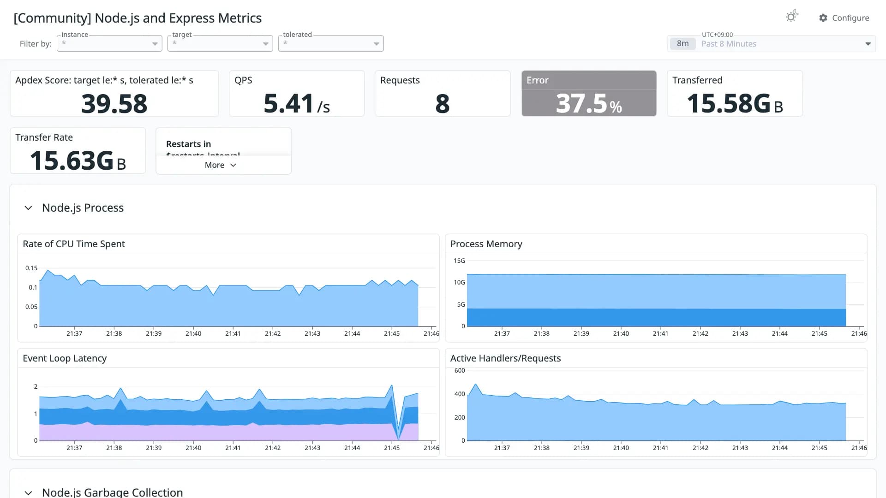Click the purple band in Event Loop Latency

tap(228, 433)
